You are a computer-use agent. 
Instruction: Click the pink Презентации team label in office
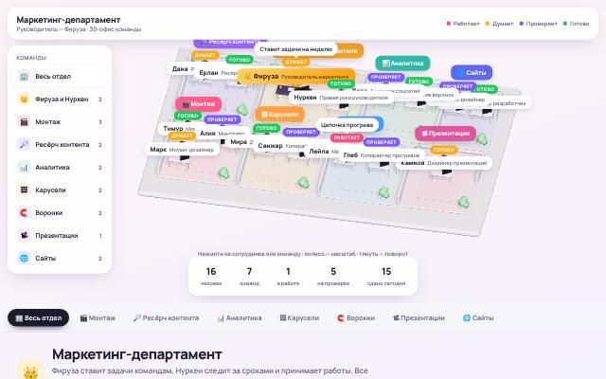(446, 134)
